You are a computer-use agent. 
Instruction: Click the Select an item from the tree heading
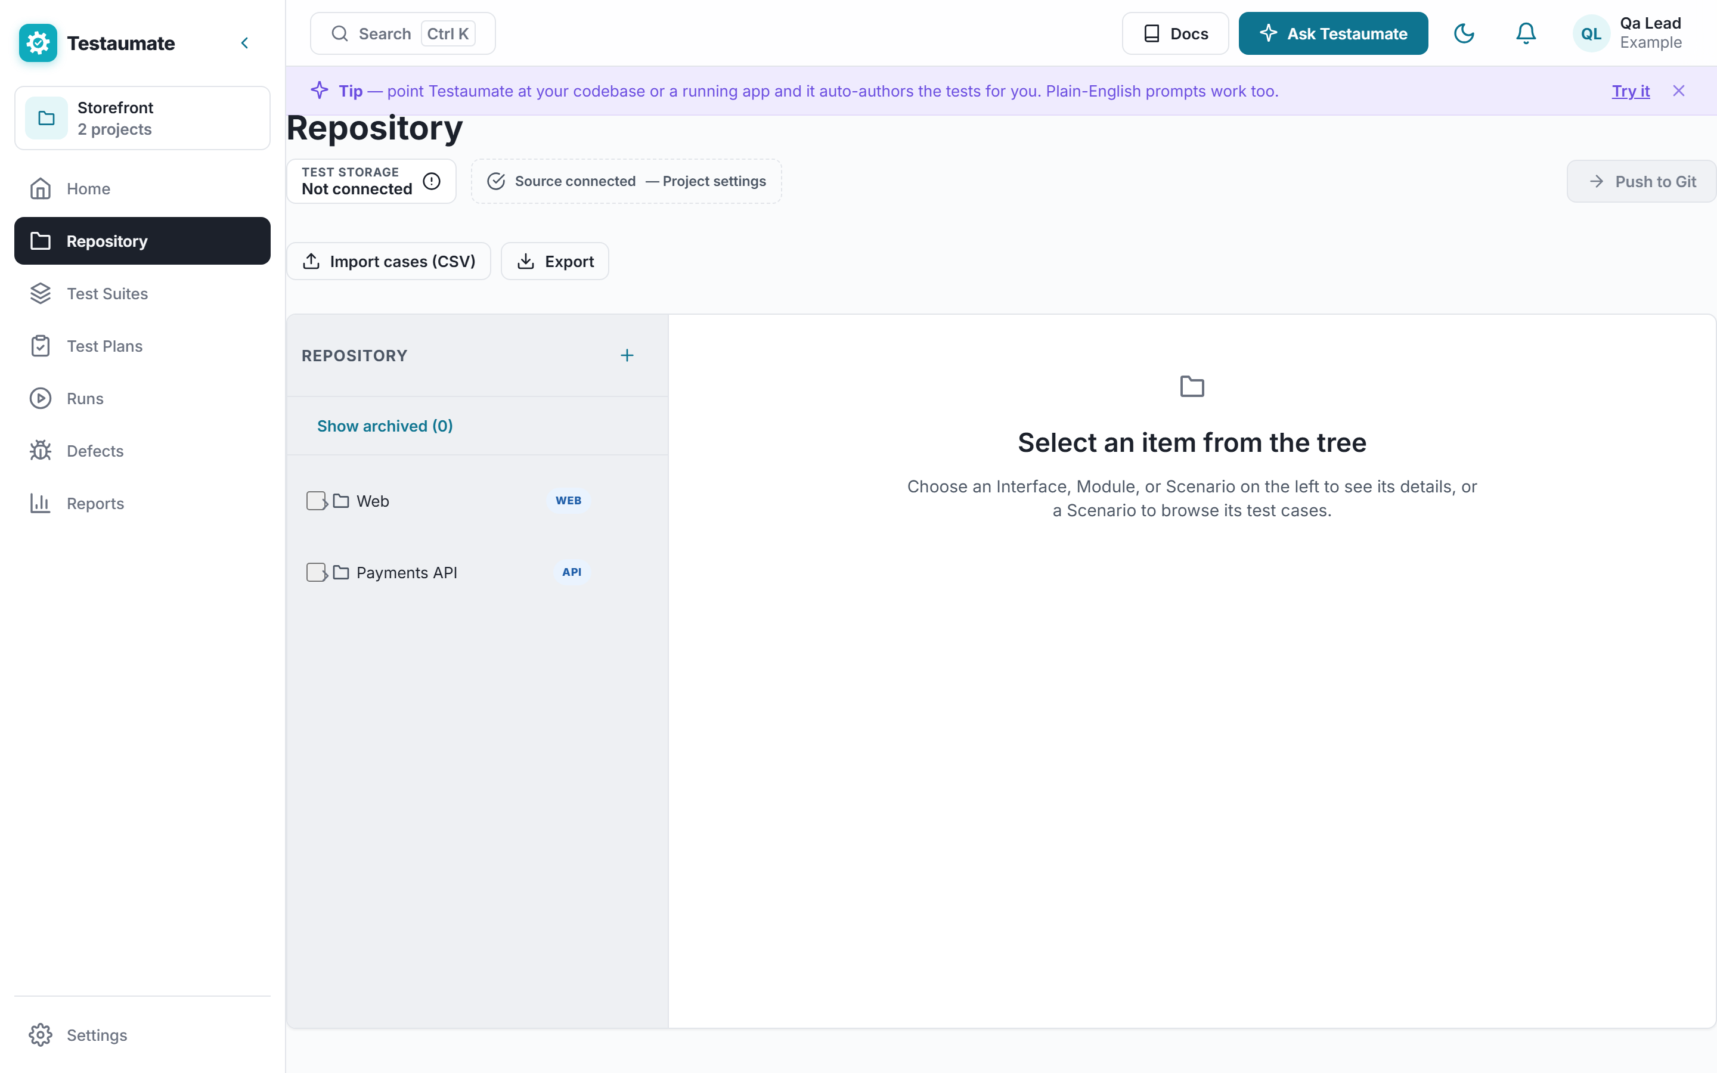tap(1192, 443)
